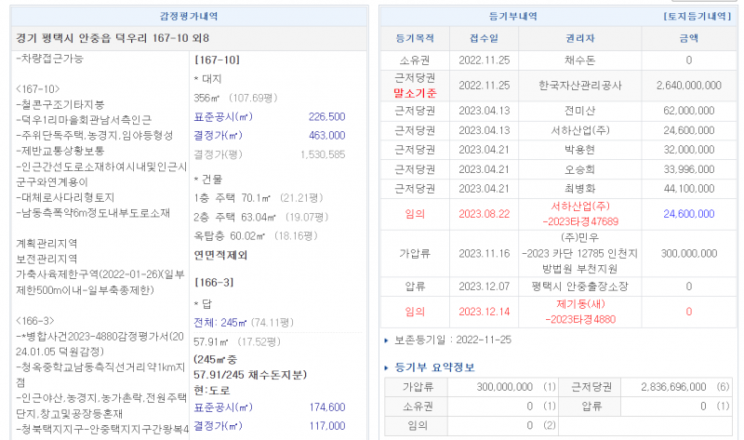Screen dimensions: 744x440
Task: Click the 표준공시(㎡) link showing 174,600
Action: [x=223, y=407]
